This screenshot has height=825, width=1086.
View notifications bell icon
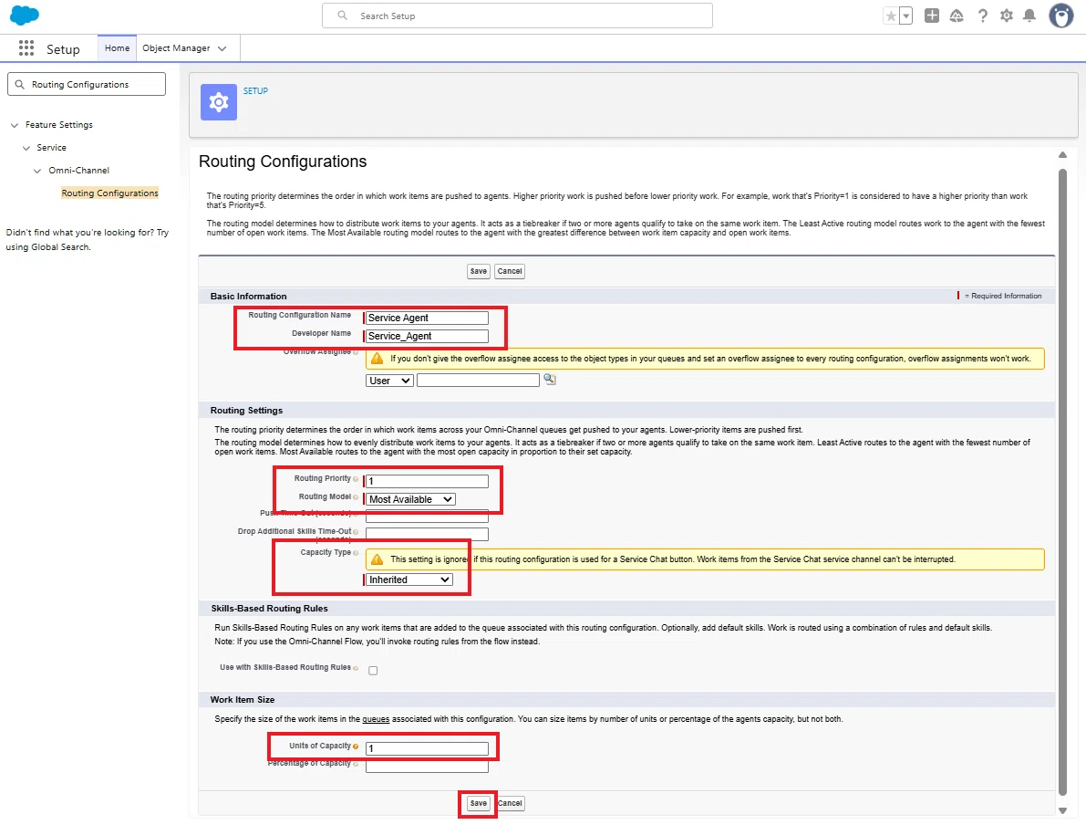pyautogui.click(x=1029, y=16)
